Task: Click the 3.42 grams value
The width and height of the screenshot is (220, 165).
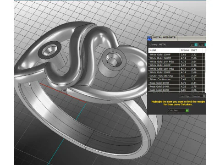Action: [183, 79]
